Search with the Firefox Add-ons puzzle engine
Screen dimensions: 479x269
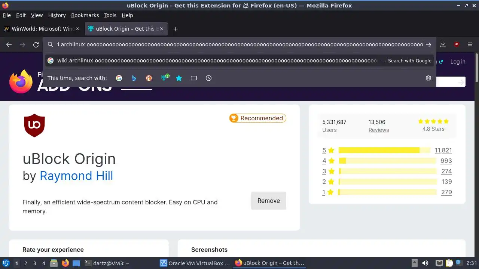coord(165,78)
